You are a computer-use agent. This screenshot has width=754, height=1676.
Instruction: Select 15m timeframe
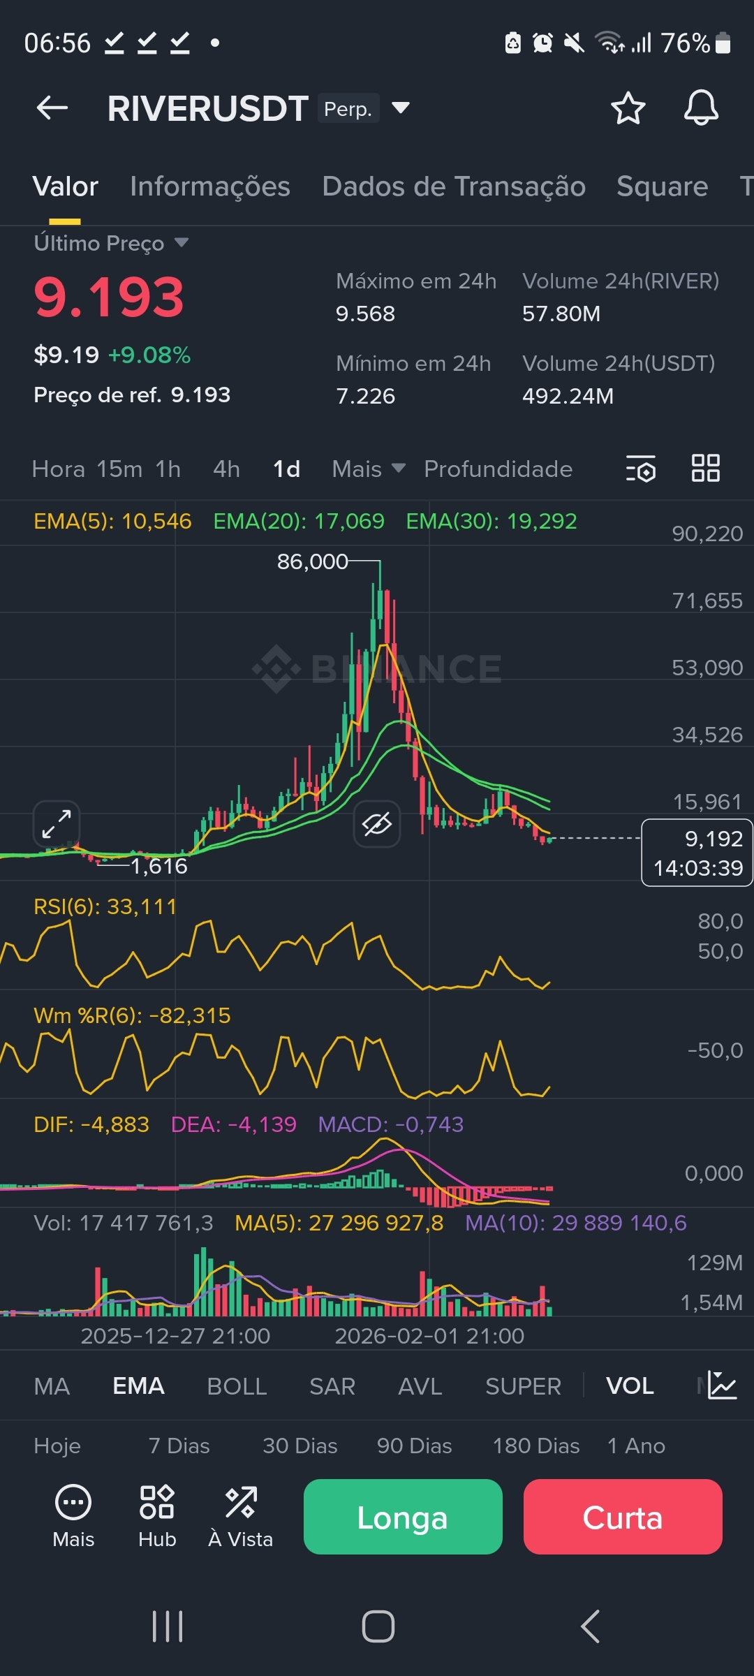tap(119, 469)
